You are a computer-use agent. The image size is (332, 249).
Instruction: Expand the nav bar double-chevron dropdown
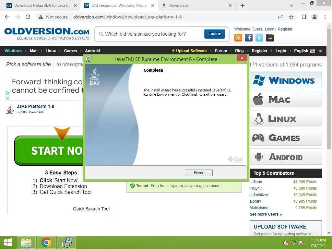coord(320,51)
